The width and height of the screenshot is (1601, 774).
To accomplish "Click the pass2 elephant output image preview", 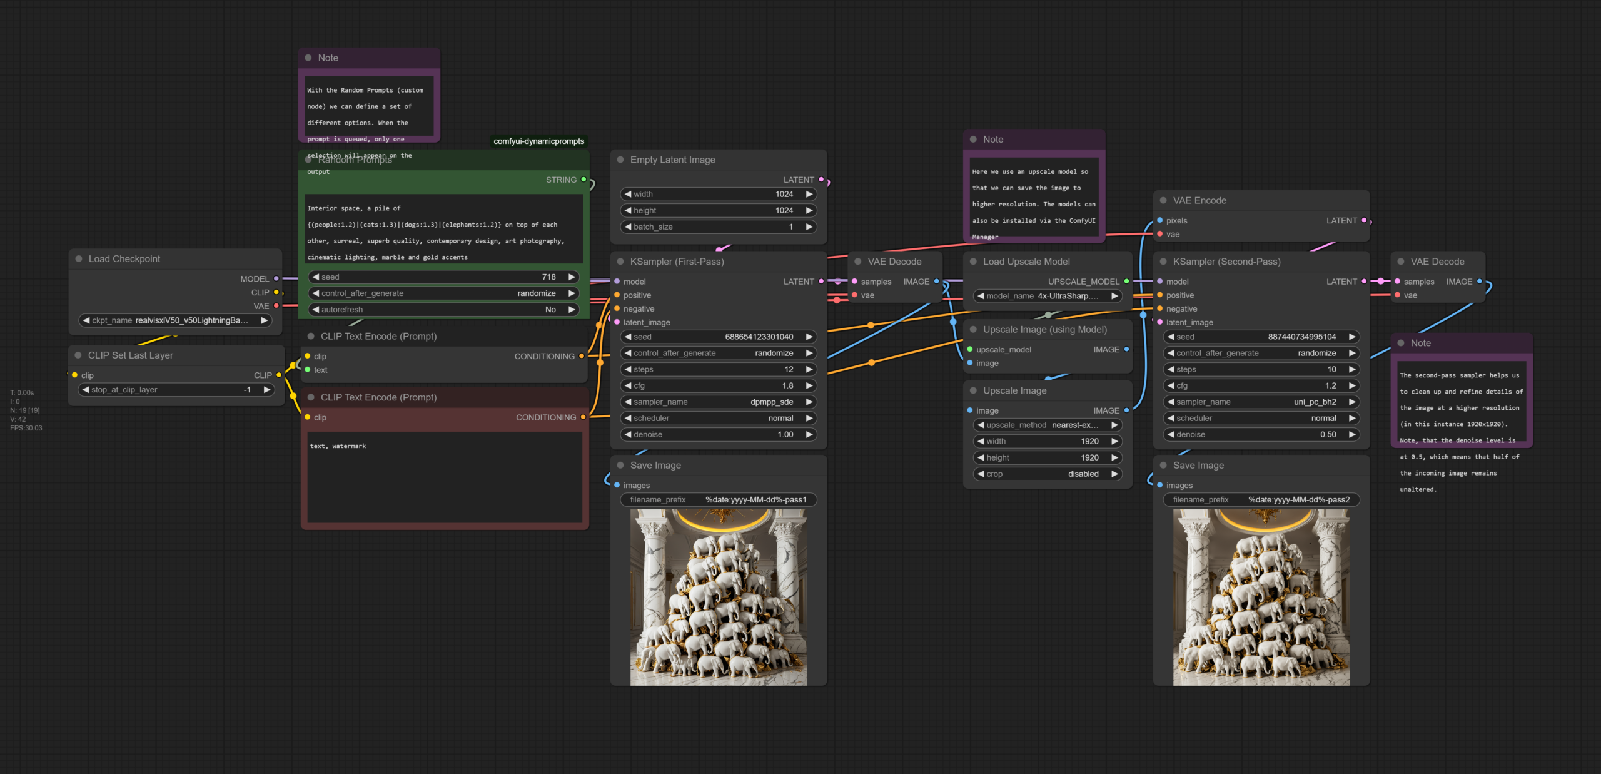I will (1261, 598).
